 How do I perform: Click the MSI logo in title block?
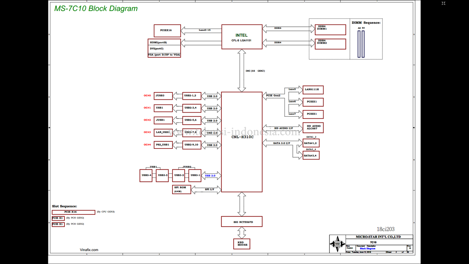[337, 244]
